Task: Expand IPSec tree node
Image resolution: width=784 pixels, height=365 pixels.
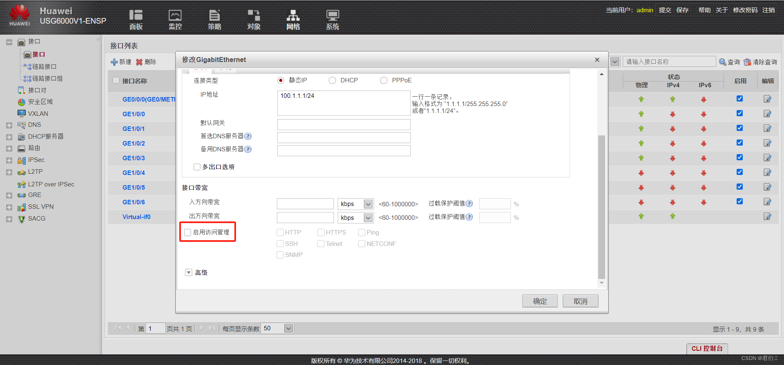Action: 9,160
